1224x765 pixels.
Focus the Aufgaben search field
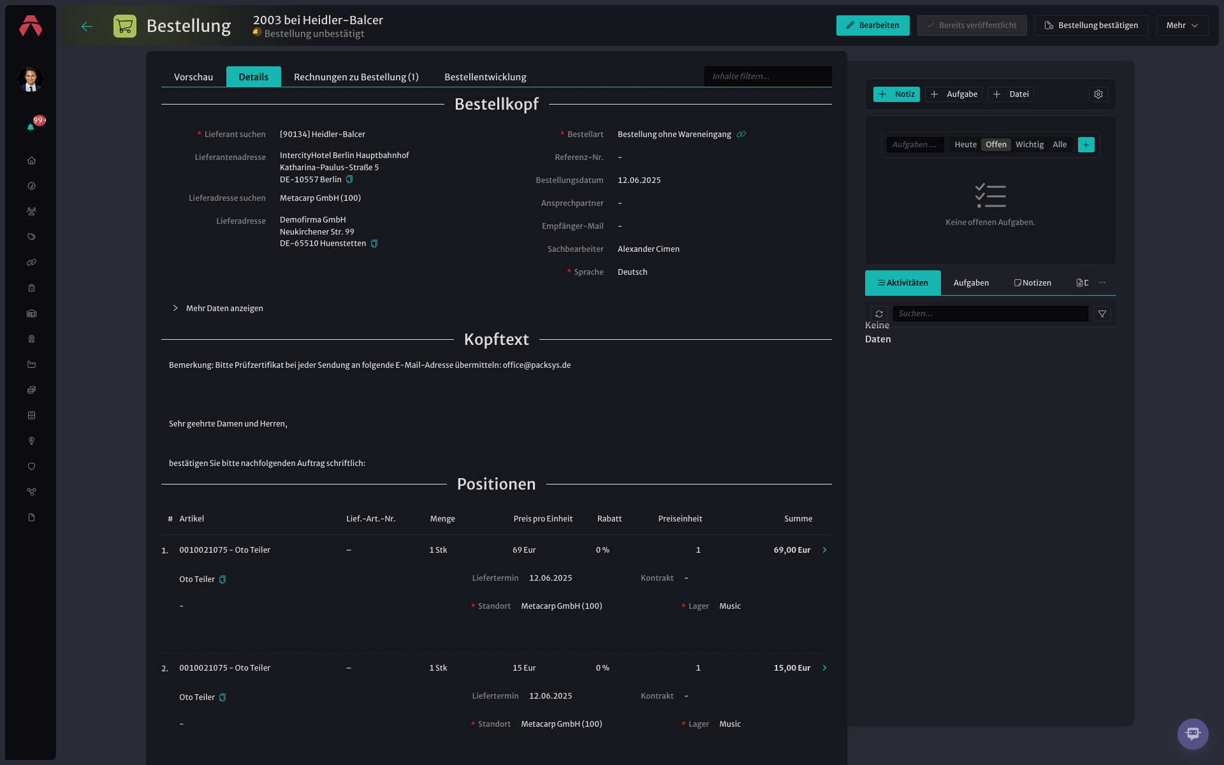tap(915, 145)
